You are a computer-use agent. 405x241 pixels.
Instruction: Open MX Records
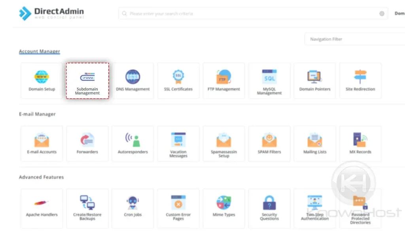pos(360,144)
